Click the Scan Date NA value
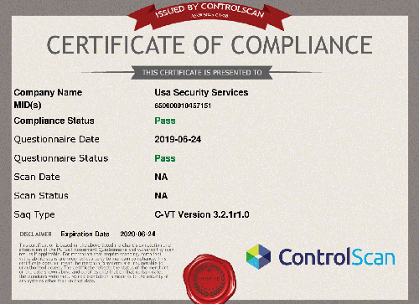419x304 pixels. (x=161, y=177)
